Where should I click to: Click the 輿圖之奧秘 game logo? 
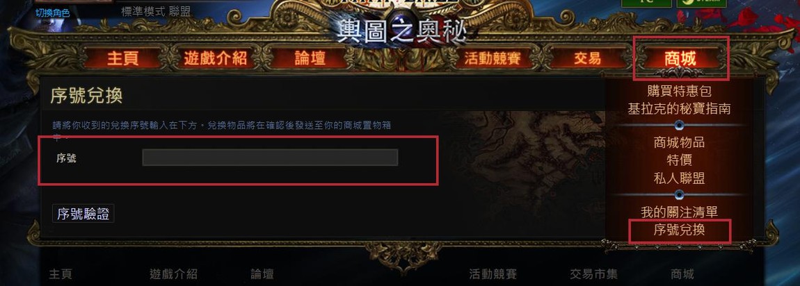click(x=401, y=31)
